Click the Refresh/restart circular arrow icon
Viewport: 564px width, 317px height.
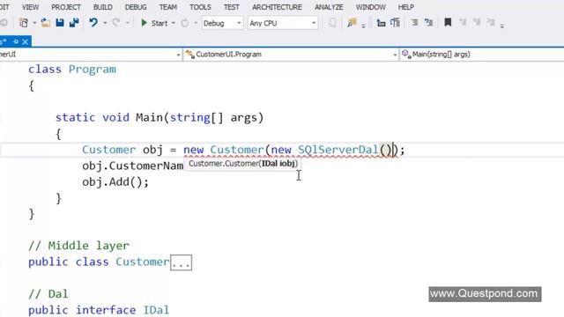184,23
